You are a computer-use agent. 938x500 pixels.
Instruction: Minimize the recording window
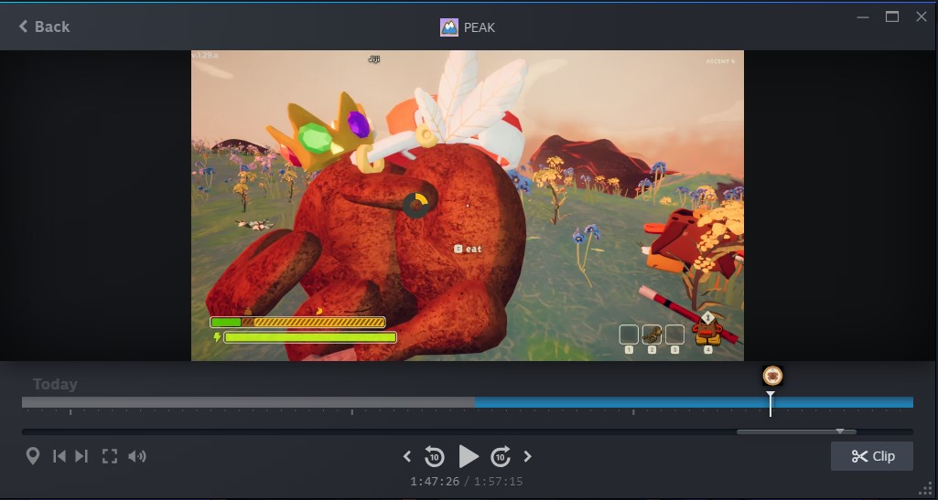863,17
